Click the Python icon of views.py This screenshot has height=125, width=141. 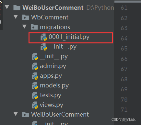tap(35, 105)
